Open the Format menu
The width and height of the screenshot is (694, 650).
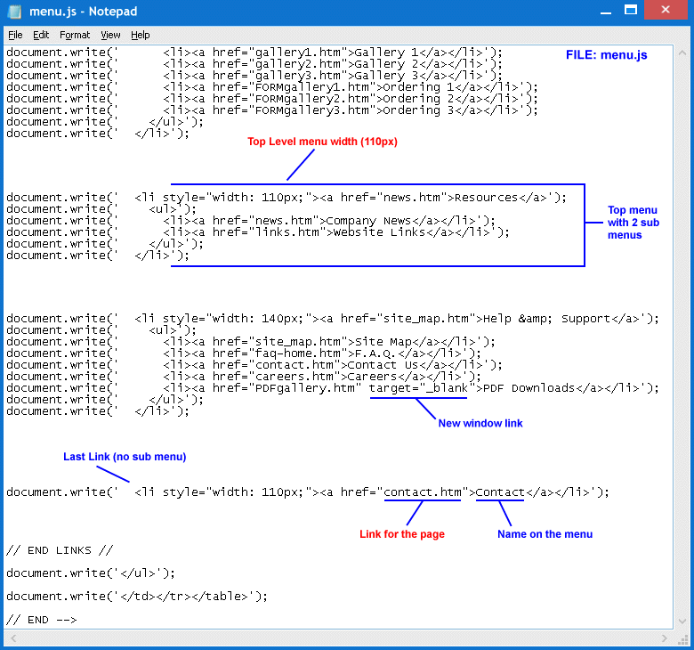click(x=75, y=35)
